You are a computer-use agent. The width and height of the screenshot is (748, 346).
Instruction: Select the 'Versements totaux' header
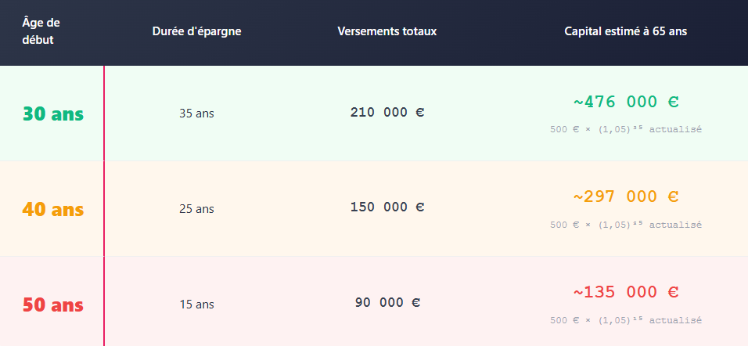(387, 31)
